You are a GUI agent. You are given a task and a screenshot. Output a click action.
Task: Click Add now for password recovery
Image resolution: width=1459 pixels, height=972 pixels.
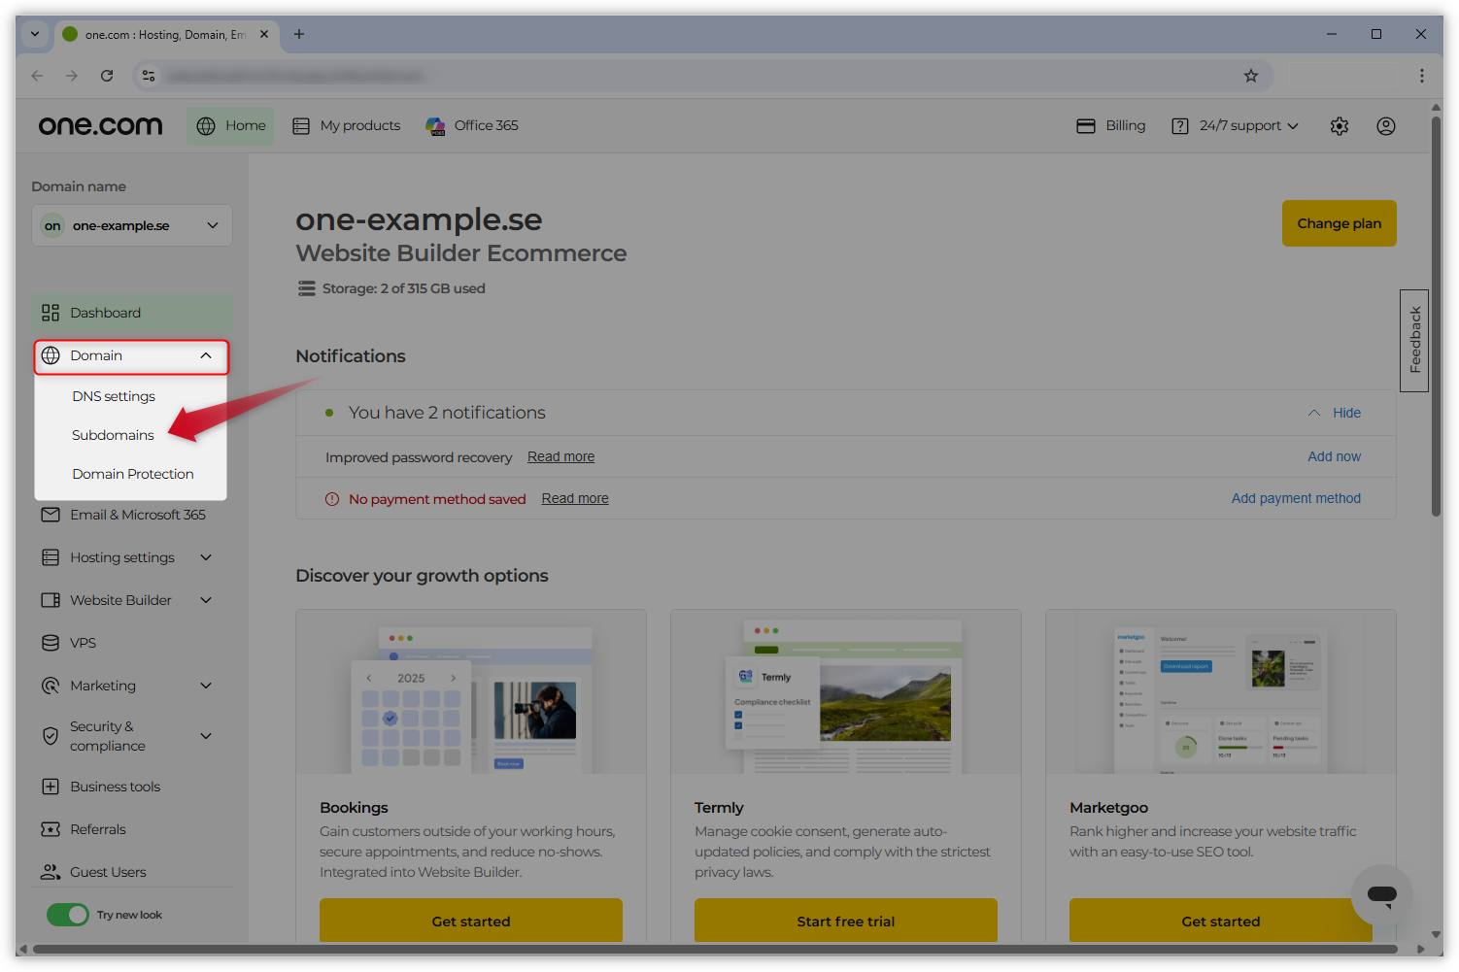click(x=1334, y=456)
